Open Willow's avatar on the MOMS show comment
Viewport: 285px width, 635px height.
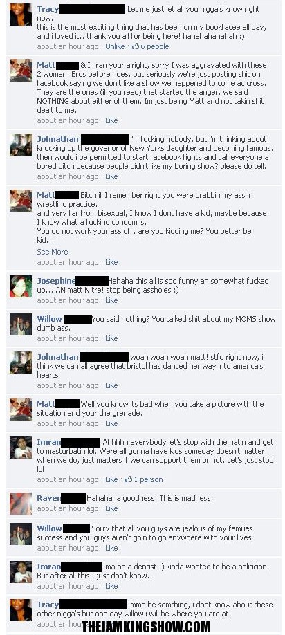[x=21, y=324]
